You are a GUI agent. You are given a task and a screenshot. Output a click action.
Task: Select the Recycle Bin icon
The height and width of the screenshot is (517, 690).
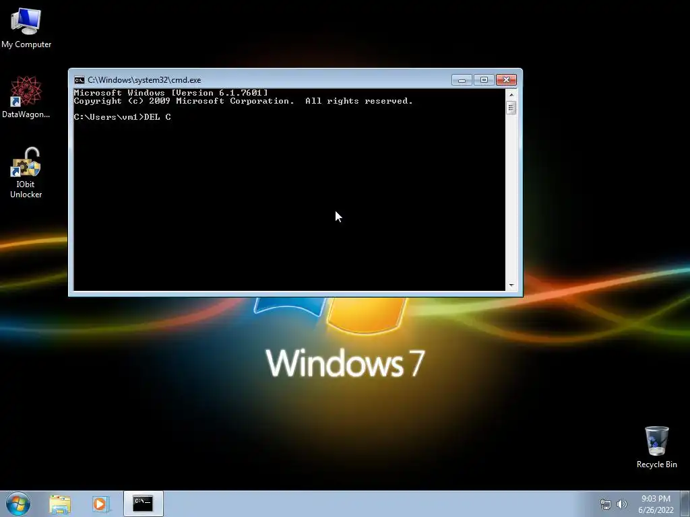656,447
